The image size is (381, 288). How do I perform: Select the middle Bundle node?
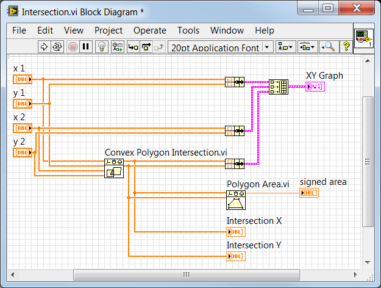pos(235,131)
